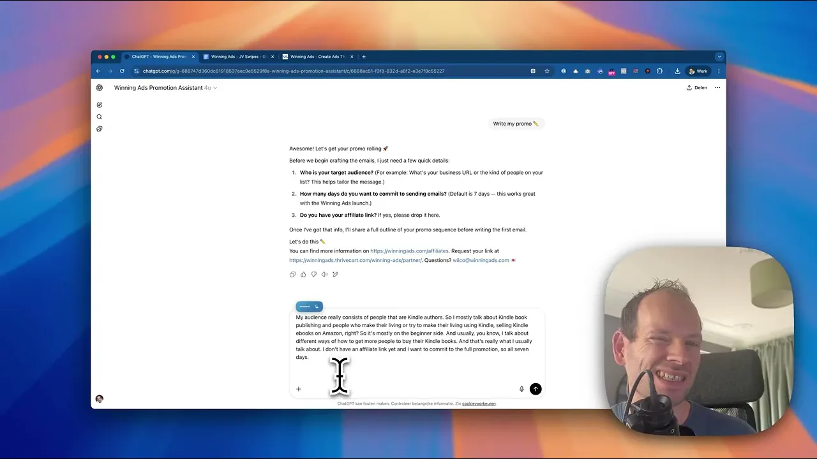The width and height of the screenshot is (817, 459).
Task: Switch to the Winning Ads - JV Swipes tab
Action: coord(239,57)
